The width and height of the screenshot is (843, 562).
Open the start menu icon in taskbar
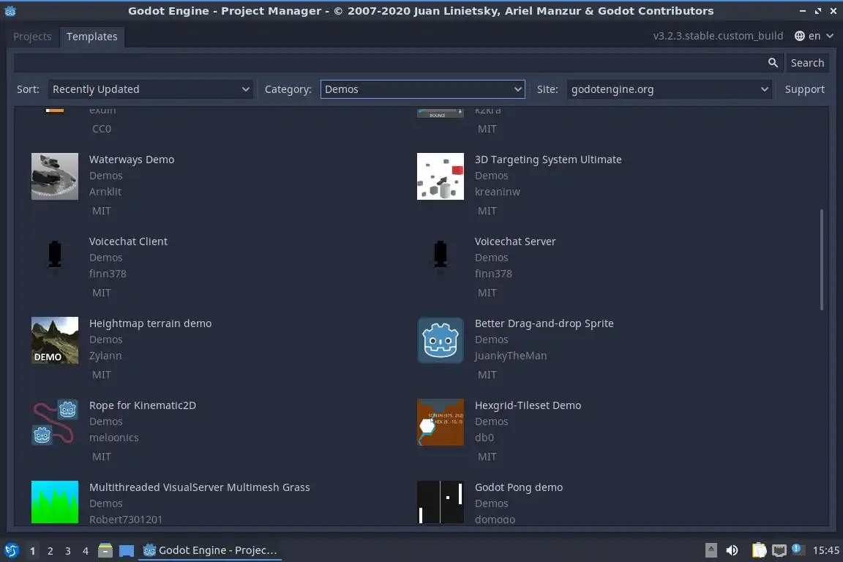[x=11, y=550]
